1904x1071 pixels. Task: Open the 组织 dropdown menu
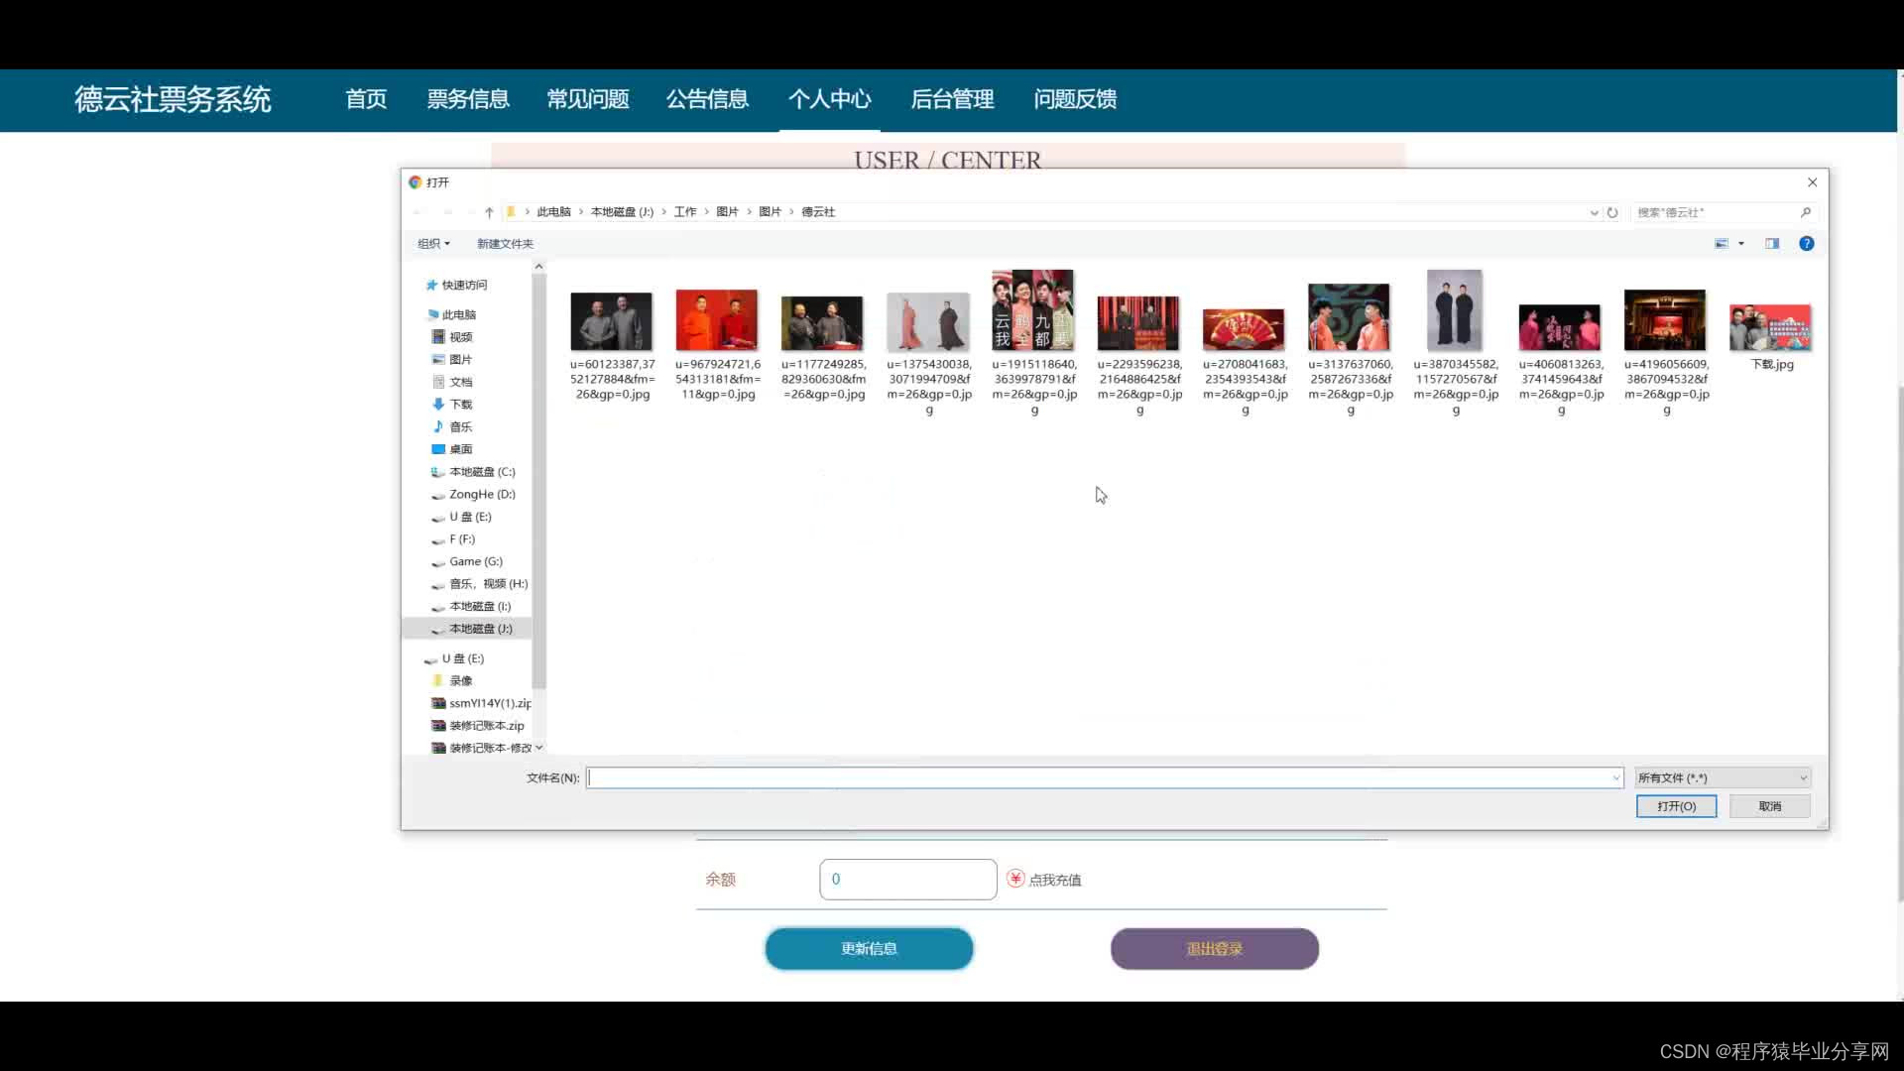coord(433,244)
